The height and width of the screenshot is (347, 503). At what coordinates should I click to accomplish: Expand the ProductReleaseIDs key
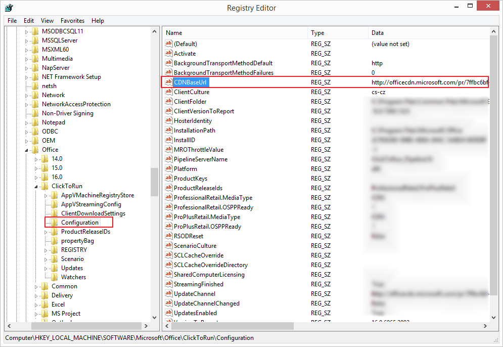(x=46, y=232)
